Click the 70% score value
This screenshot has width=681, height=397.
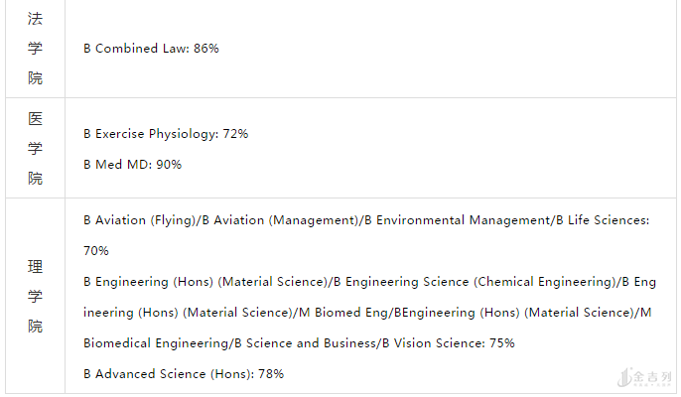click(x=96, y=250)
